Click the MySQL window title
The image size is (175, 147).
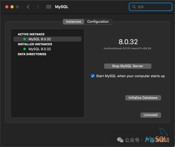(x=62, y=7)
